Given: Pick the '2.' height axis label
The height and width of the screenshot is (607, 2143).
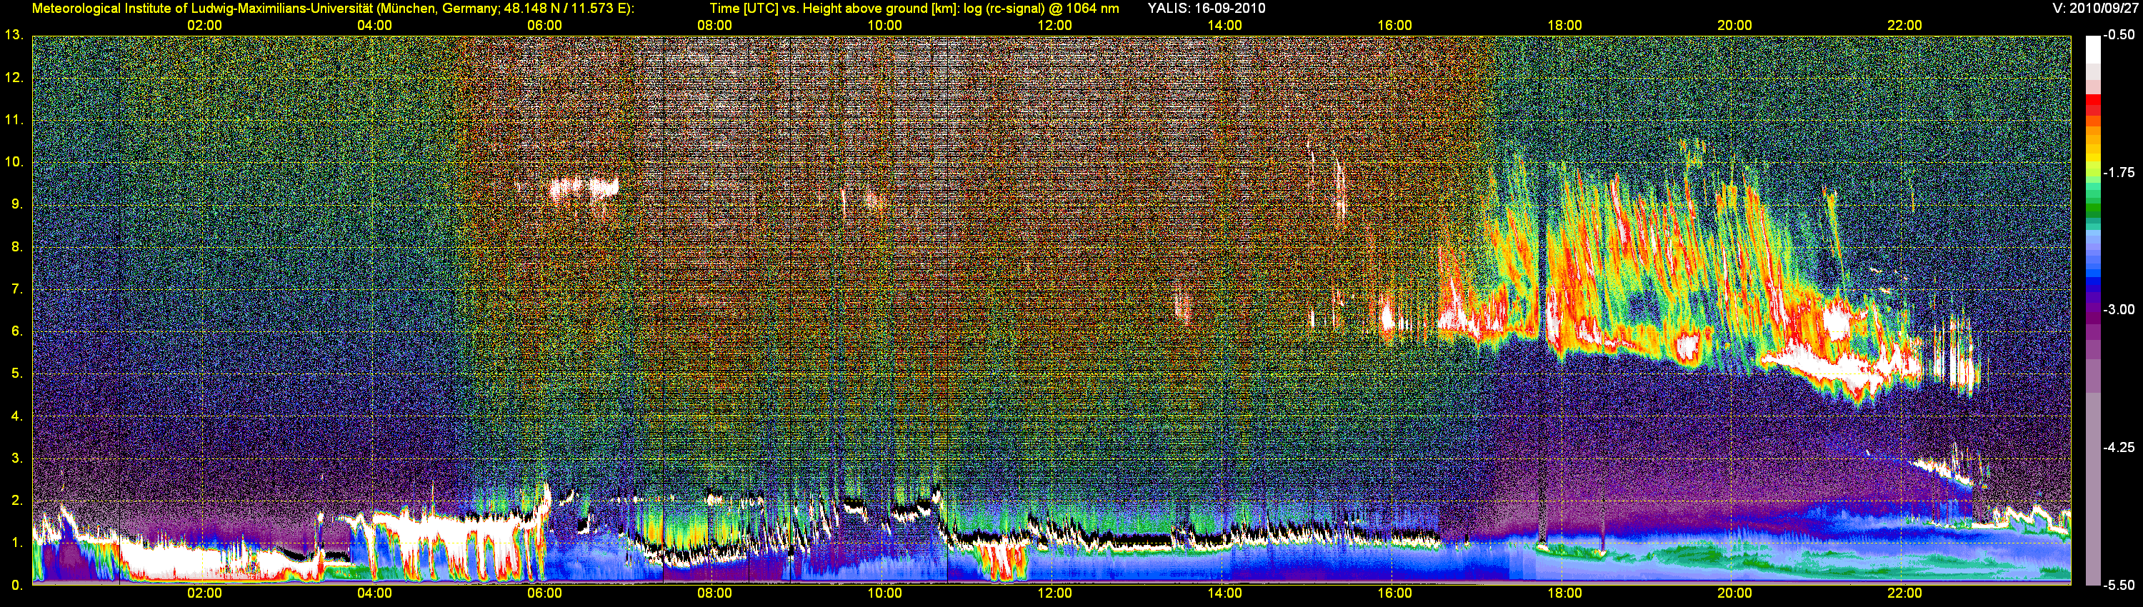Looking at the screenshot, I should point(16,501).
